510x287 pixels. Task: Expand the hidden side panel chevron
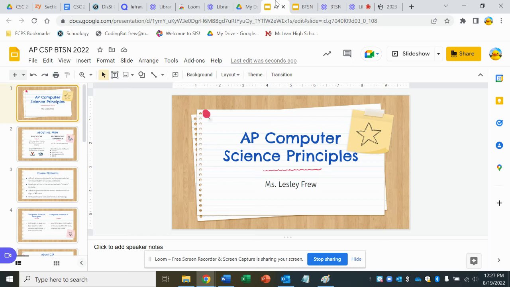pyautogui.click(x=499, y=260)
